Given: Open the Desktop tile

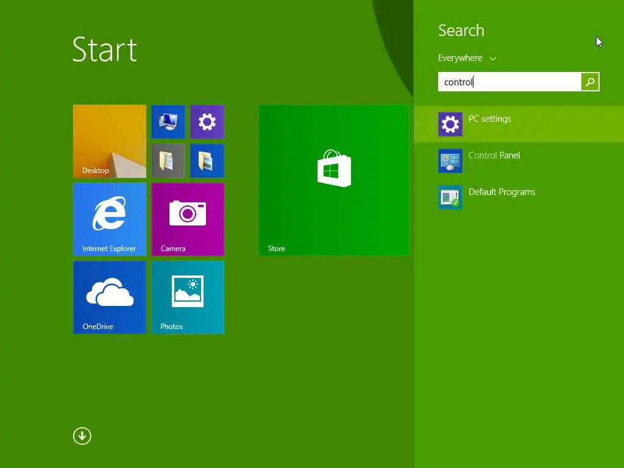Looking at the screenshot, I should pos(110,141).
